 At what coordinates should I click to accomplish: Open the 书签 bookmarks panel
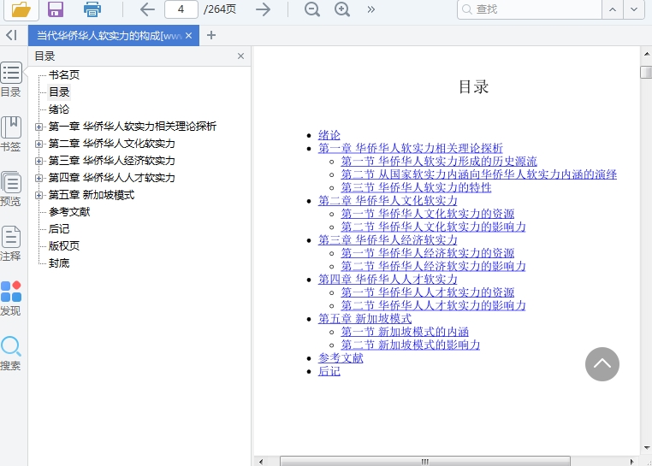(x=11, y=134)
